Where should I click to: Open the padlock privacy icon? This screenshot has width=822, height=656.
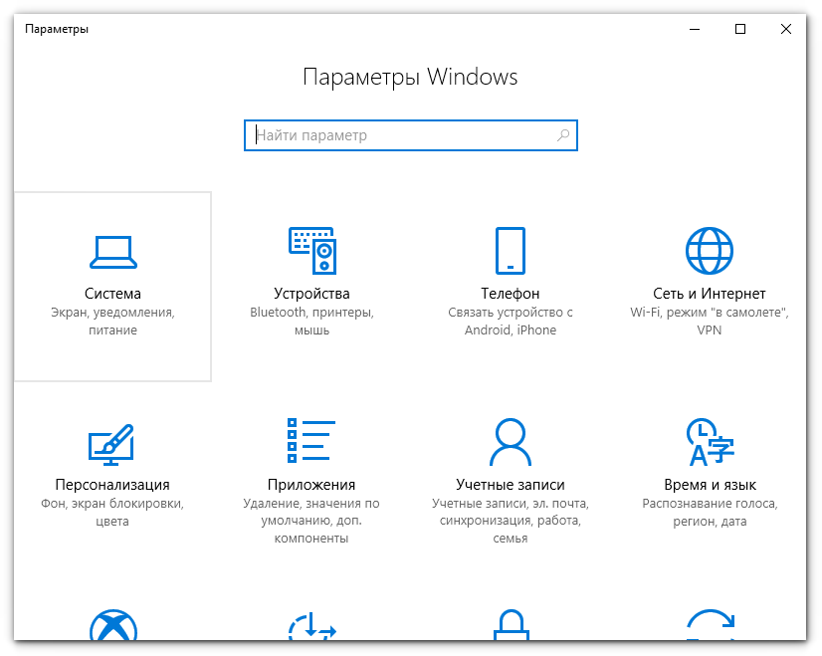tap(511, 625)
